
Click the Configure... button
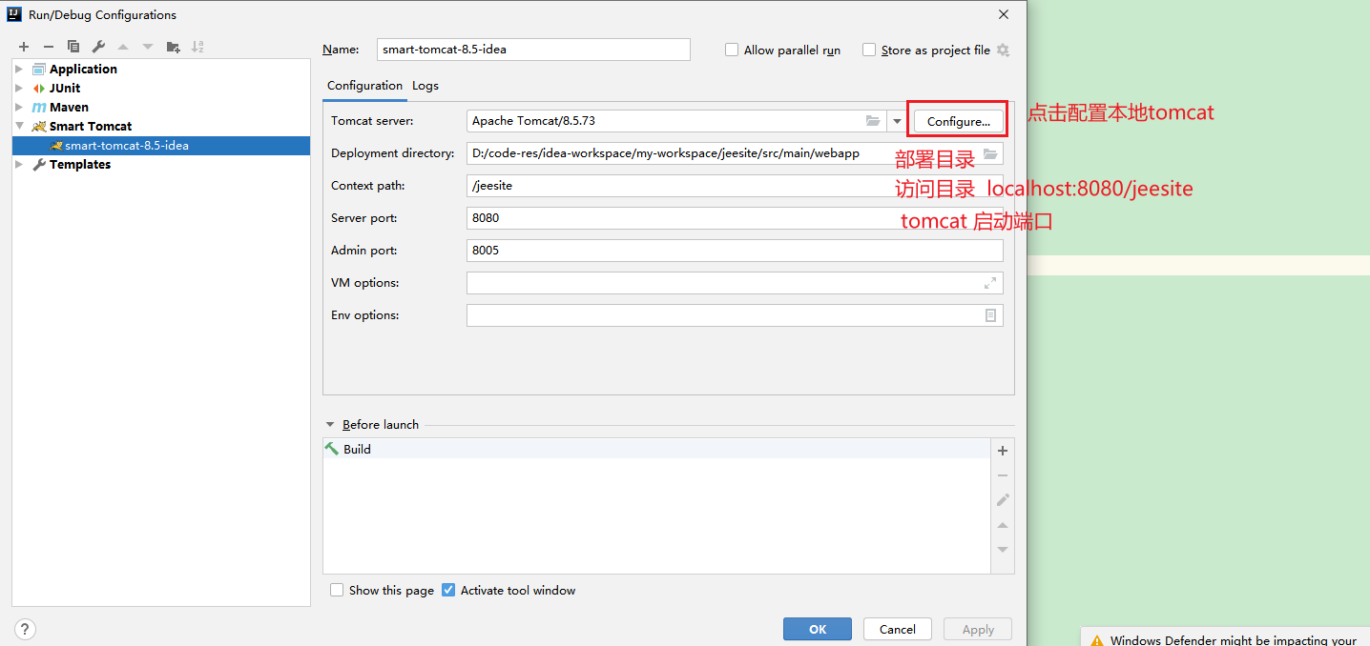coord(959,121)
